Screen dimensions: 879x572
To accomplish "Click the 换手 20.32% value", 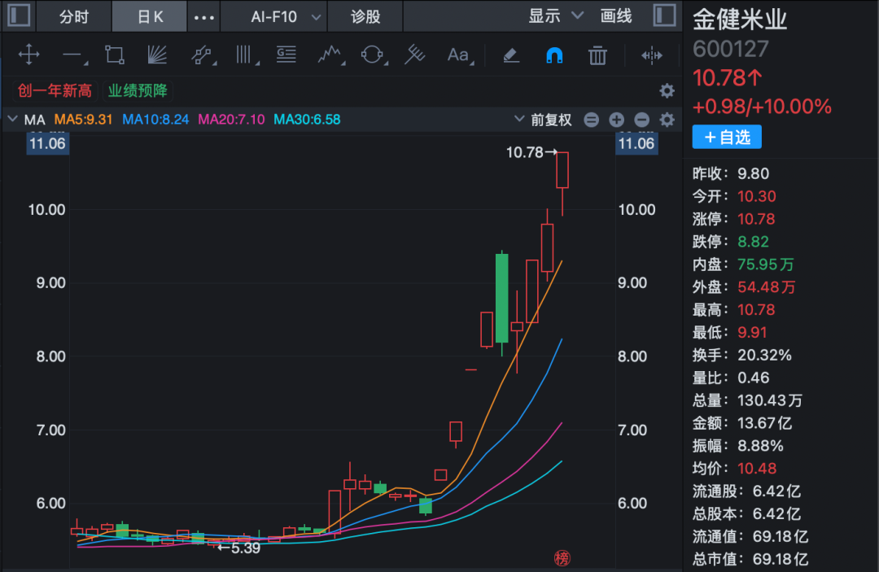I will (764, 355).
